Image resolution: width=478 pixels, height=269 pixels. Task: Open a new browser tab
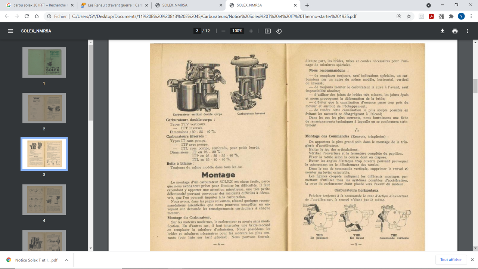click(x=307, y=5)
